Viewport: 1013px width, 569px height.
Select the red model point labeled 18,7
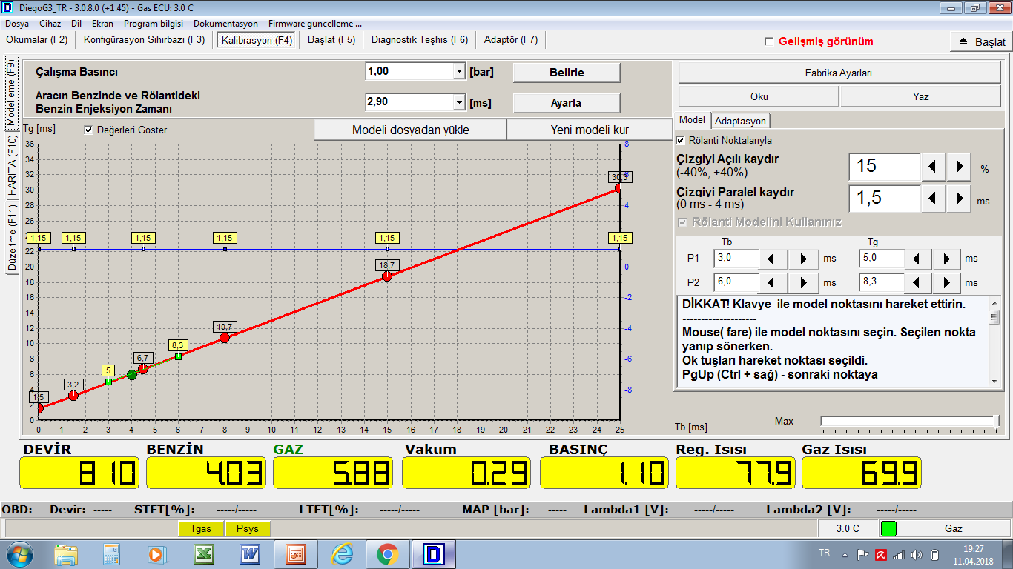tap(387, 276)
